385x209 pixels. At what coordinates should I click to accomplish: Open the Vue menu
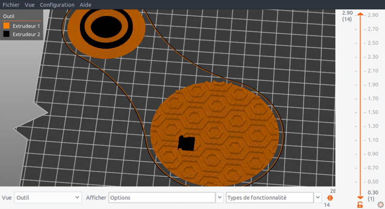(x=30, y=5)
